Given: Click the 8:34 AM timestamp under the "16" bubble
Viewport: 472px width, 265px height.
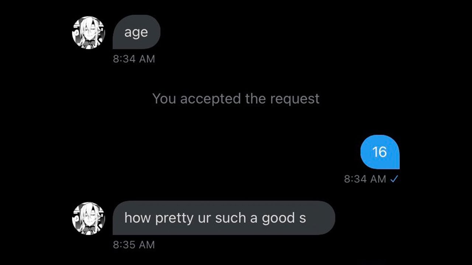Looking at the screenshot, I should tap(365, 179).
